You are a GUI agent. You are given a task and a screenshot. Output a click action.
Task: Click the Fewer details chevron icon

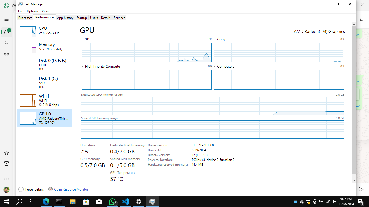point(21,189)
